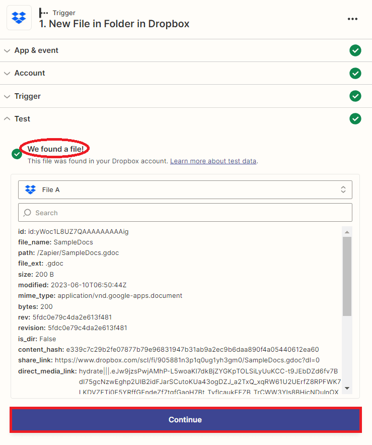Click the Dropbox icon inside the File A selector
Screen dimensions: 372x445
pyautogui.click(x=30, y=189)
